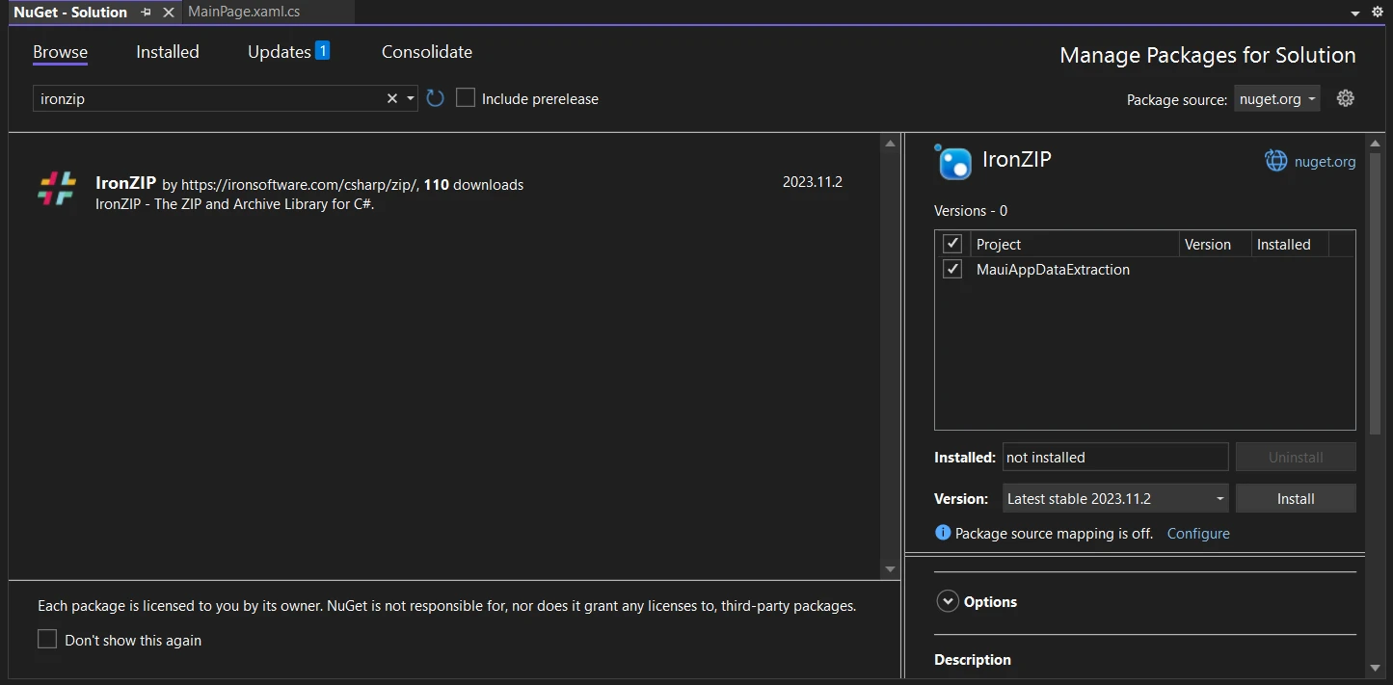Viewport: 1393px width, 685px height.
Task: Switch to the Installed tab
Action: pos(168,52)
